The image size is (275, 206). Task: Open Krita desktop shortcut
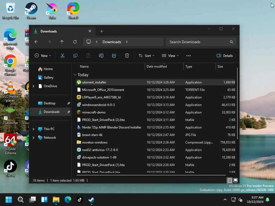coord(52,11)
